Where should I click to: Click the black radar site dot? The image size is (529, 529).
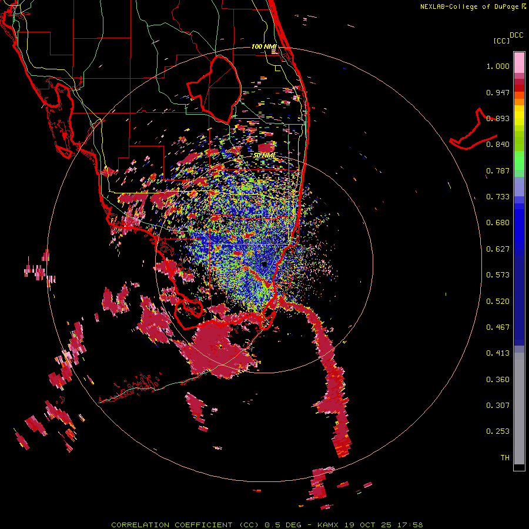264,264
